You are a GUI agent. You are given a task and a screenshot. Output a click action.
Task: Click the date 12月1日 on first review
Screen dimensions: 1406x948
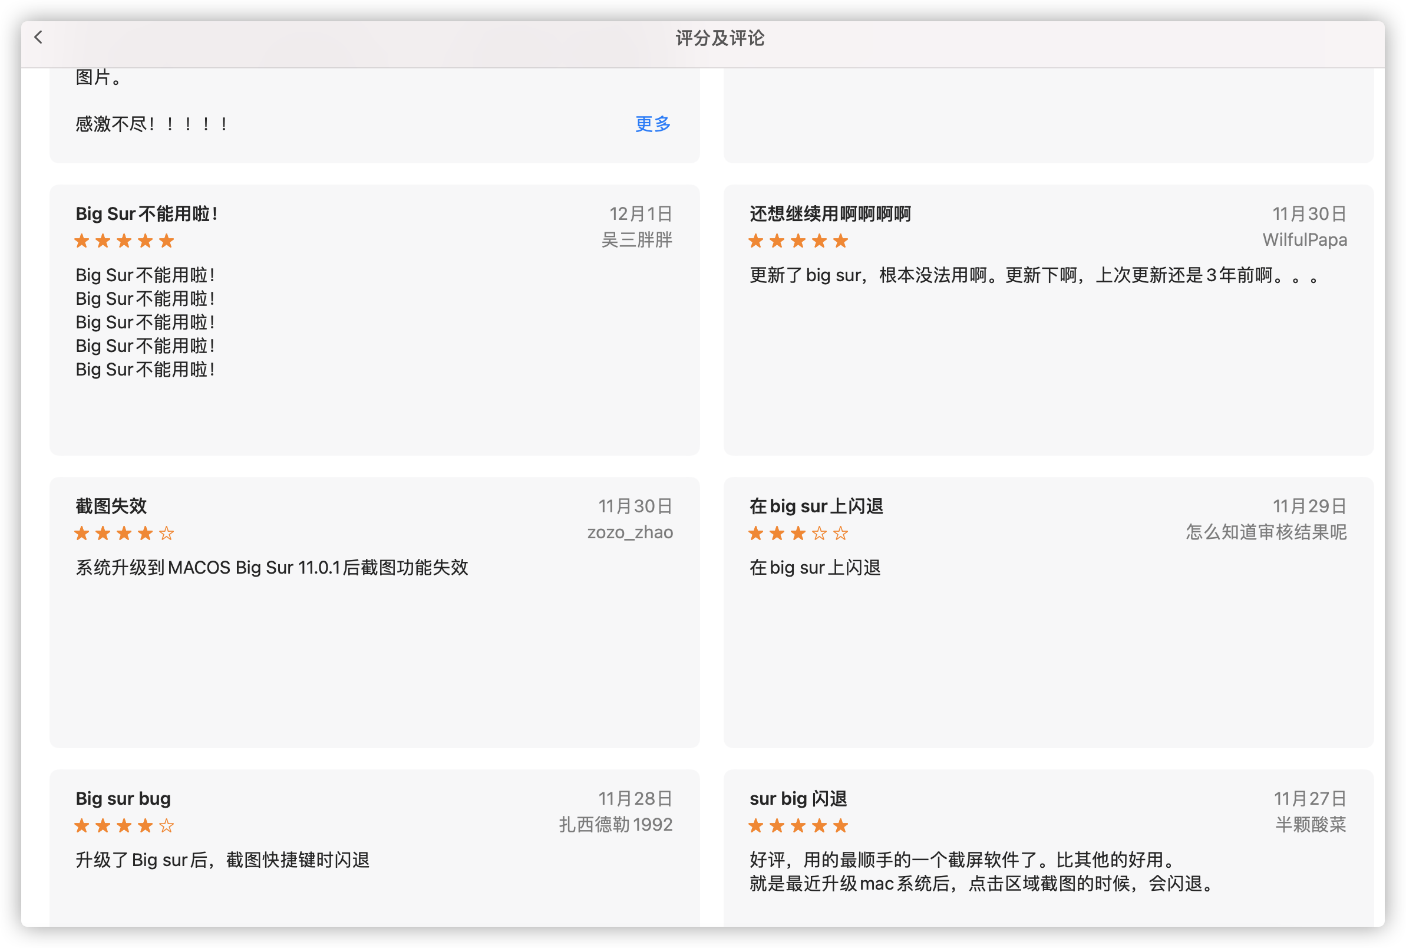641,213
